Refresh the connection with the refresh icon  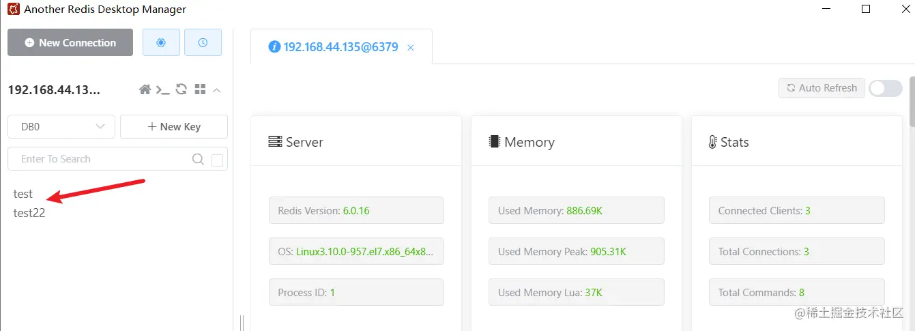[181, 89]
